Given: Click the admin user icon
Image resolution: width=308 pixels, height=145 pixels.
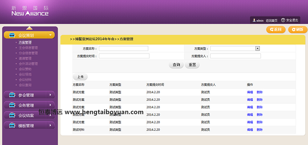Looking at the screenshot, I should coord(254,20).
